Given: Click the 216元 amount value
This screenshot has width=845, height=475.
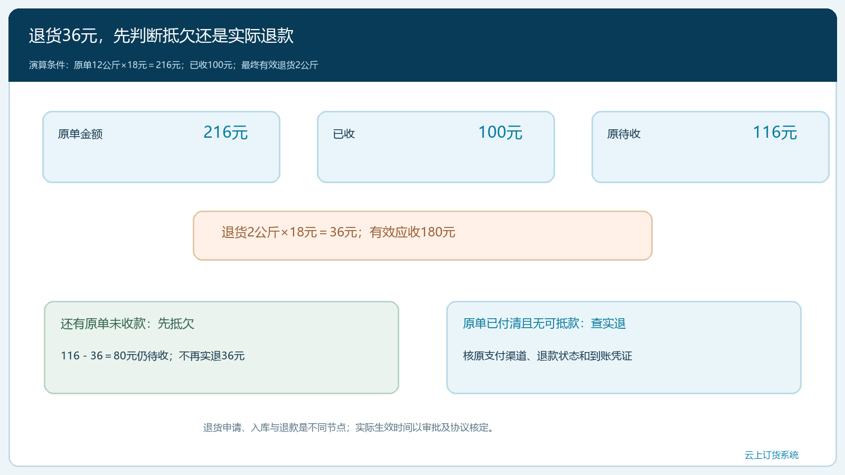Looking at the screenshot, I should pyautogui.click(x=226, y=132).
